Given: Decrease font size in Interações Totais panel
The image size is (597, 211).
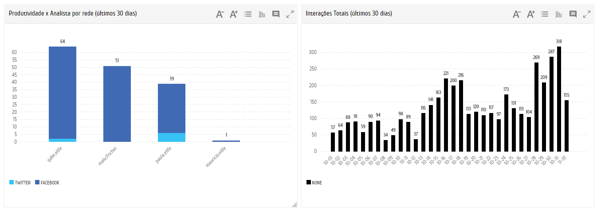Looking at the screenshot, I should pyautogui.click(x=517, y=14).
